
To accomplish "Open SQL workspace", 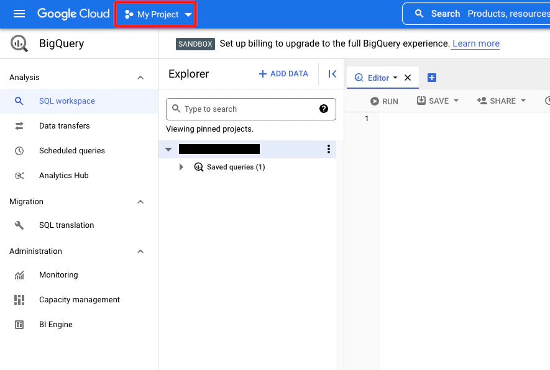I will click(x=78, y=101).
